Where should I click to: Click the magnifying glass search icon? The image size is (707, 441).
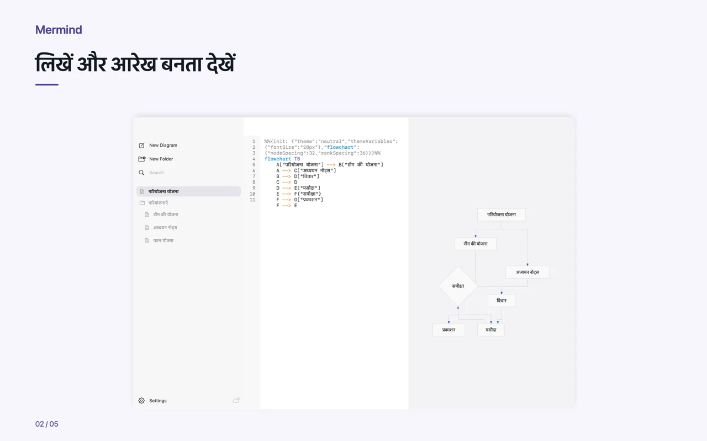click(141, 173)
